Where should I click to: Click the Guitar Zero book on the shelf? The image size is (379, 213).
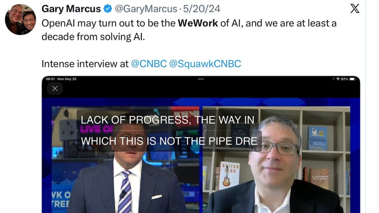tap(229, 176)
